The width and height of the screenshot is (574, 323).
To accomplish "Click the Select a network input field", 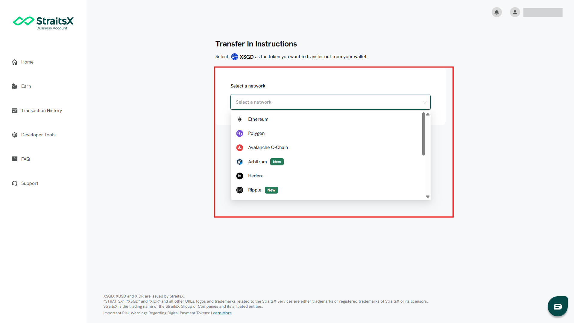I will click(x=330, y=102).
